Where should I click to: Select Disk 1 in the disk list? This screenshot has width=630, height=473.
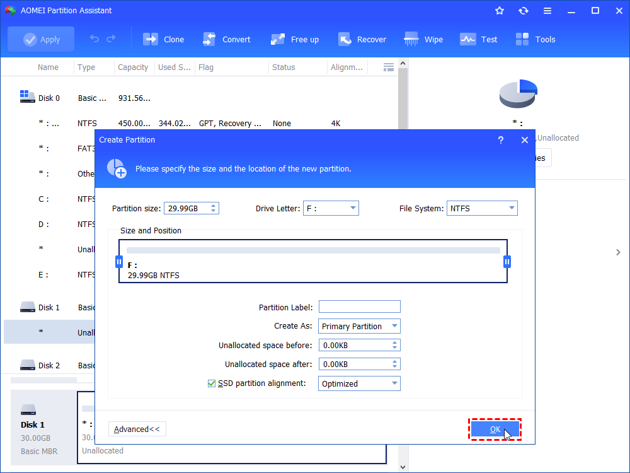49,308
